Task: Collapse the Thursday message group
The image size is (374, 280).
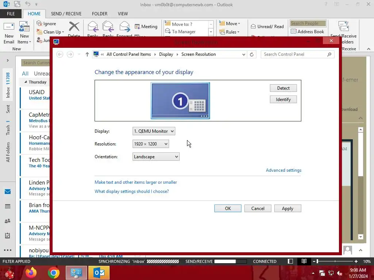Action: coord(26,82)
